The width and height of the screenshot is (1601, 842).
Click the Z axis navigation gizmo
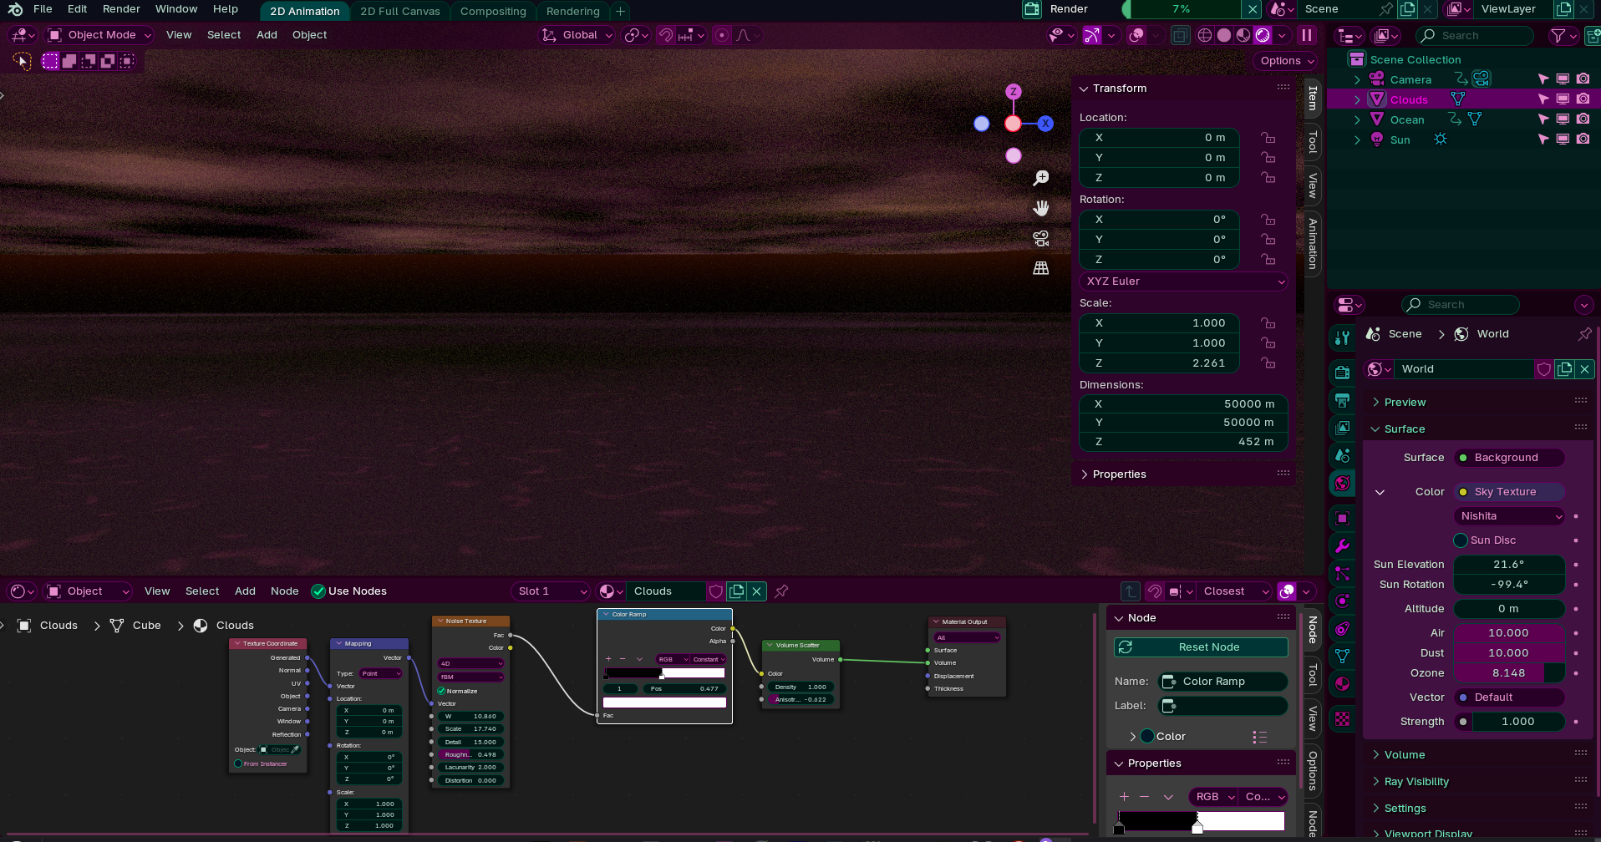pos(1014,92)
